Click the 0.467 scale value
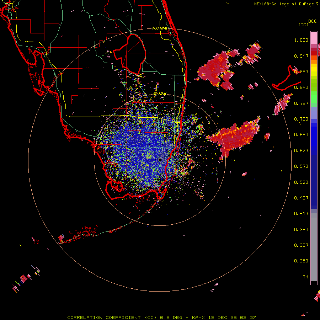320x320 pixels. pos(301,198)
